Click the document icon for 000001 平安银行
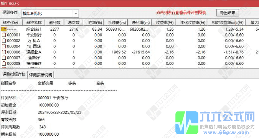This screenshot has width=259, height=138. pos(4,35)
